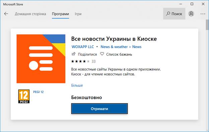Click the star rating
Viewport: 209px width, 132px height.
pyautogui.click(x=80, y=61)
